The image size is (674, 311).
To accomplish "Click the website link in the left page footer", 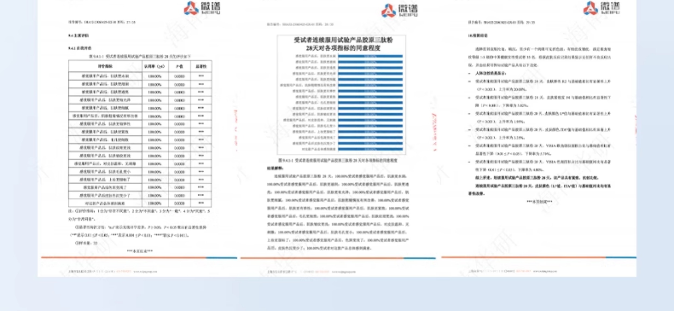I will 145,271.
